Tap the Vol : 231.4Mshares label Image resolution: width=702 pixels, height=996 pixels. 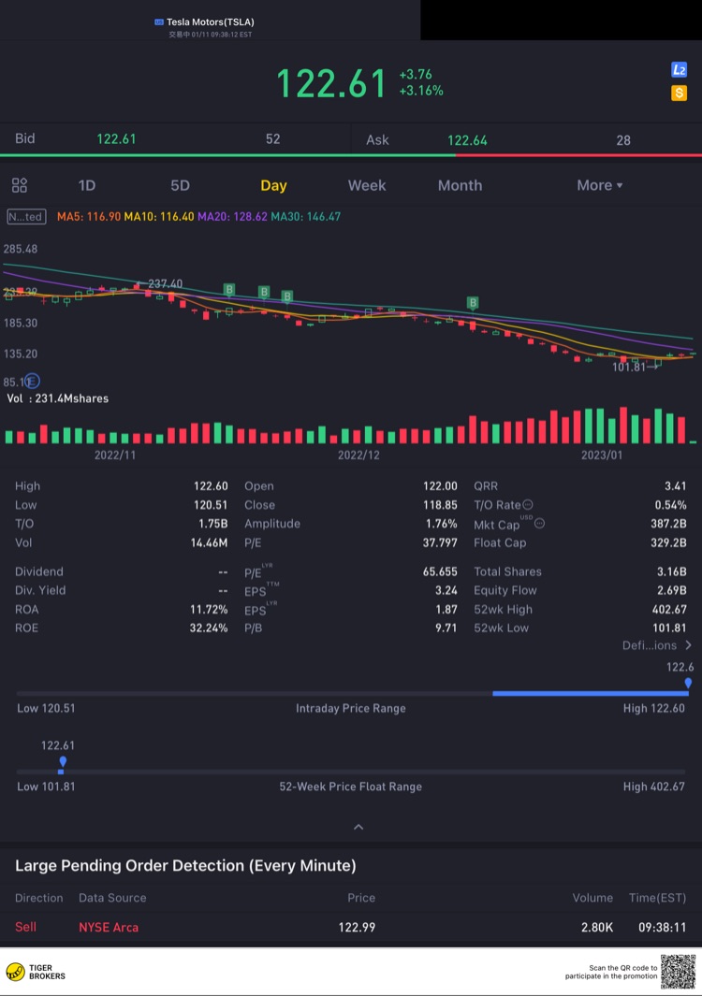pyautogui.click(x=58, y=398)
